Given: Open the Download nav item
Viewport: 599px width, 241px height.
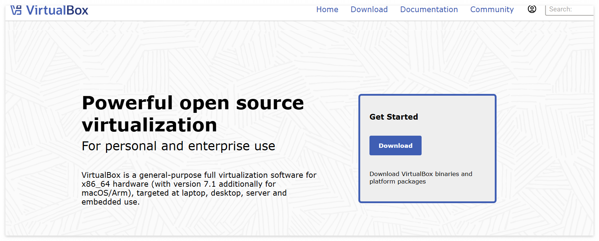Looking at the screenshot, I should 369,10.
